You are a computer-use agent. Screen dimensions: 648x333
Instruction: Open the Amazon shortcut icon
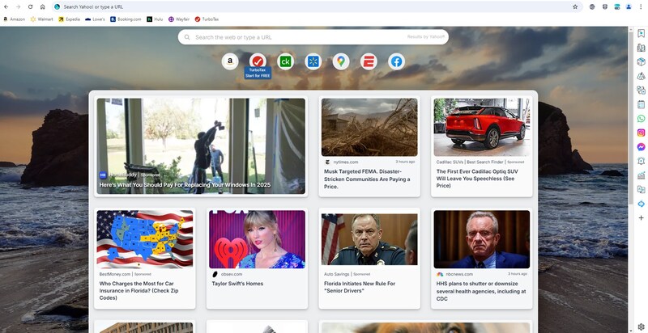(230, 61)
